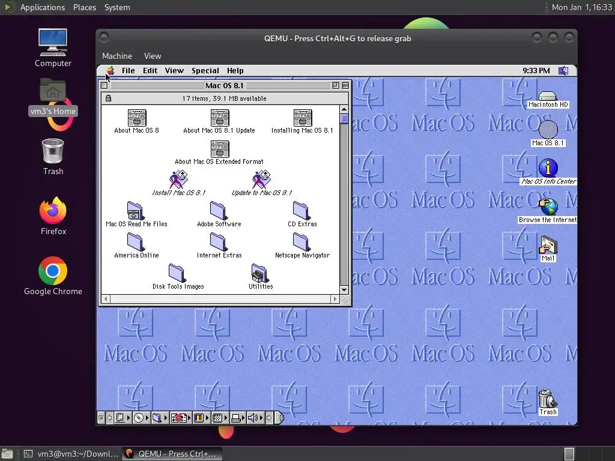
Task: Open the Mac OS View menu
Action: coord(174,71)
